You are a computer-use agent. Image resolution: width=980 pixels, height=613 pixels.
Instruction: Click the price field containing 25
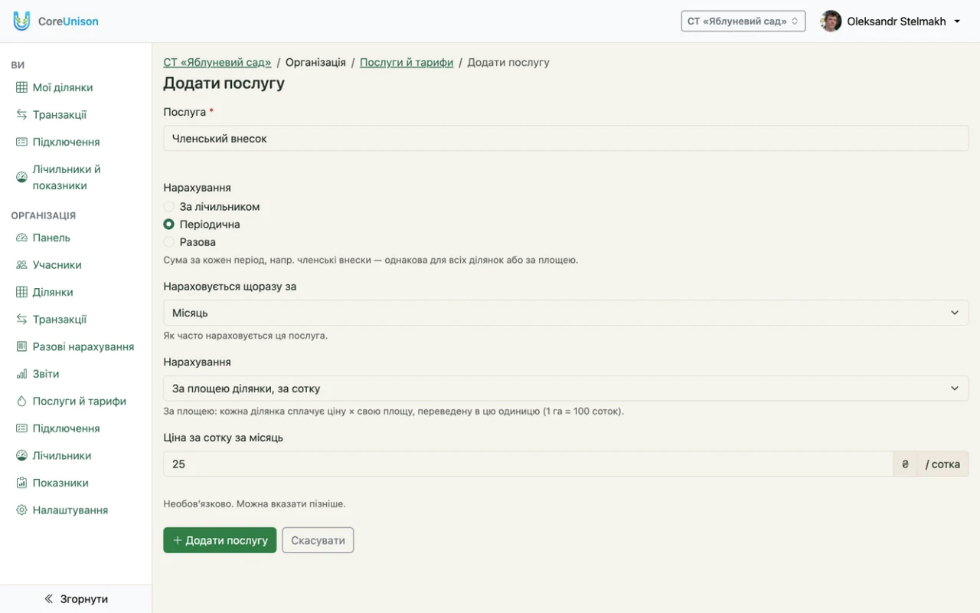[x=528, y=464]
